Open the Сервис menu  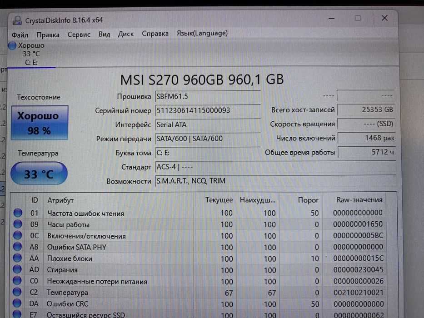tap(79, 35)
